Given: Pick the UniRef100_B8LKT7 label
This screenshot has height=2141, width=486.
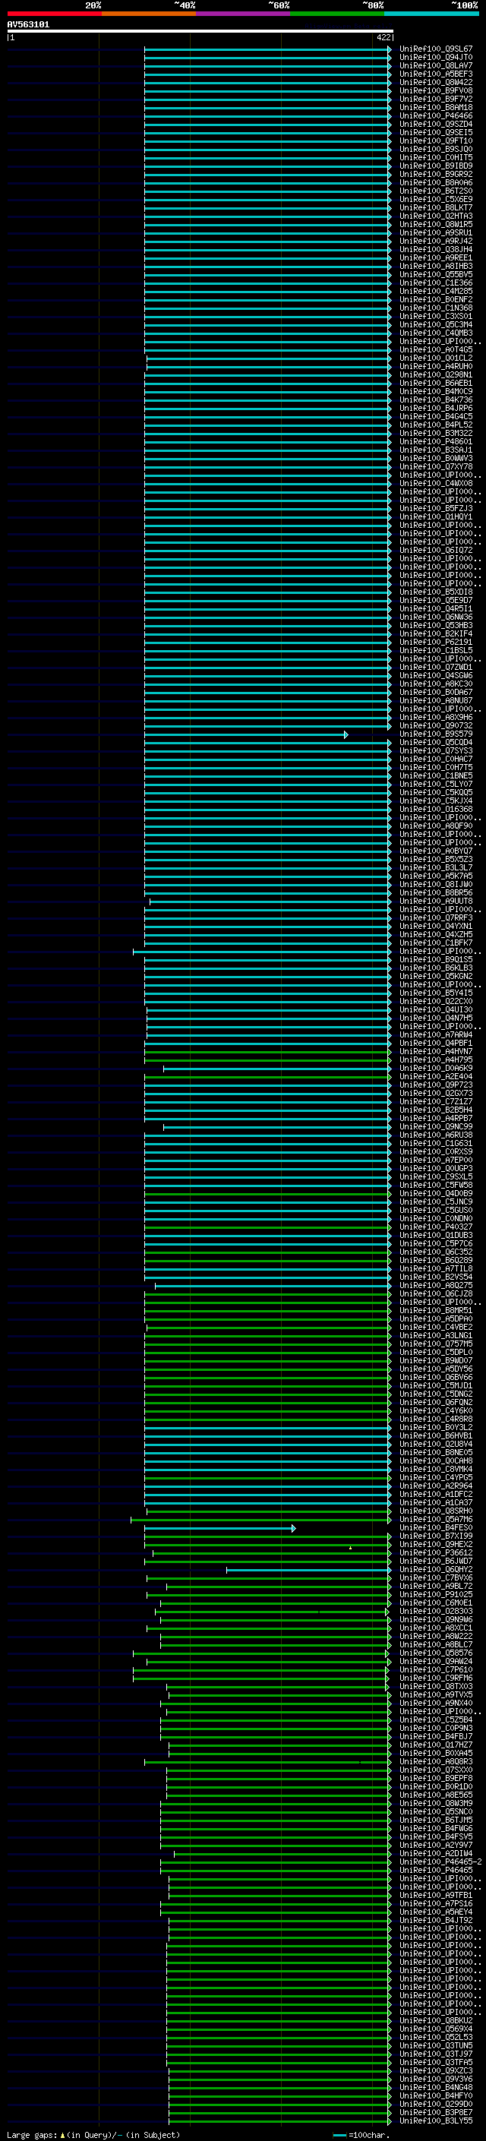Looking at the screenshot, I should click(436, 208).
